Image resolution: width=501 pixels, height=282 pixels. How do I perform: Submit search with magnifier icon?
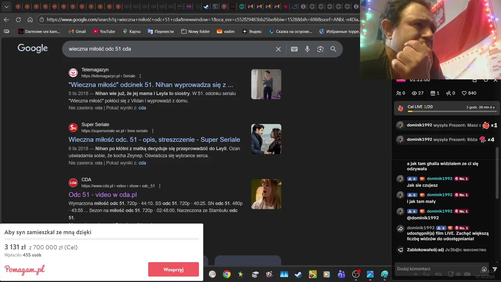coord(333,49)
